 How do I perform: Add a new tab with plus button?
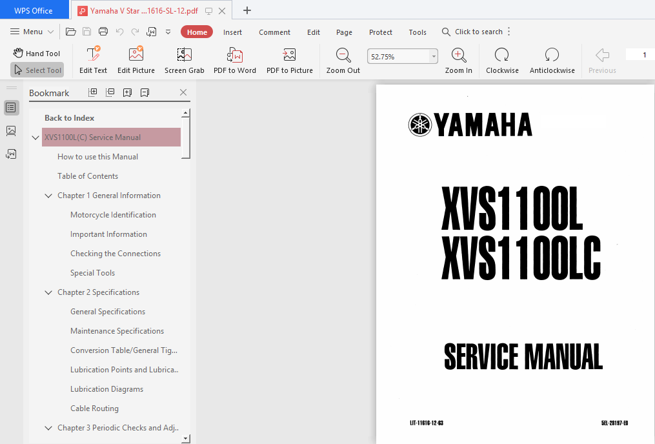point(247,10)
